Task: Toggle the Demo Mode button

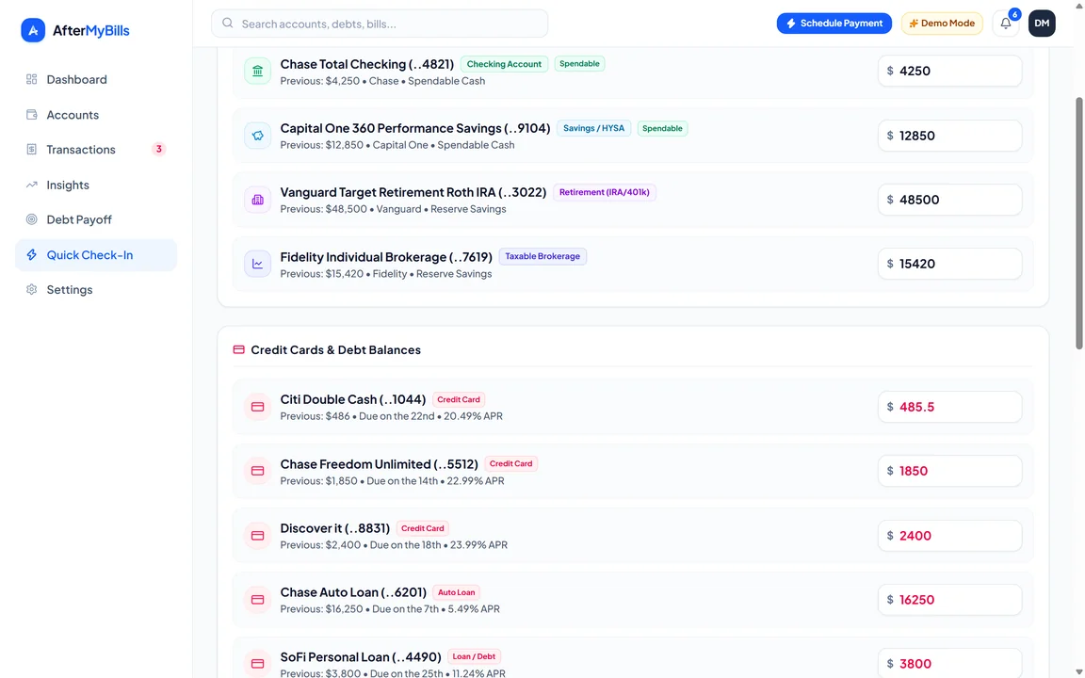Action: click(x=942, y=24)
